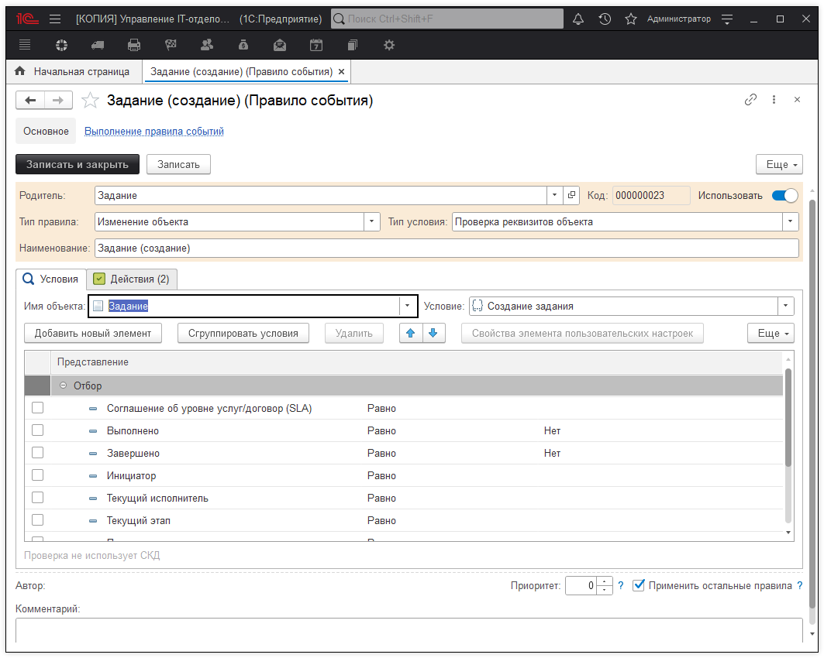
Task: Open the history clock icon
Action: (x=605, y=19)
